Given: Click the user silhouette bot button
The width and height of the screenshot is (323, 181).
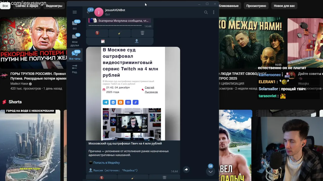Looking at the screenshot, I should click(137, 41).
